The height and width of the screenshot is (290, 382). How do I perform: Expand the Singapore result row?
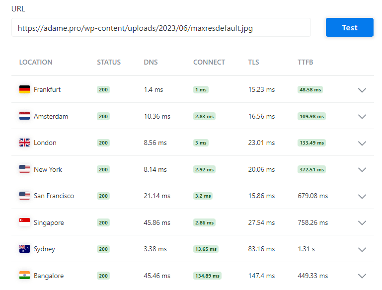(362, 223)
